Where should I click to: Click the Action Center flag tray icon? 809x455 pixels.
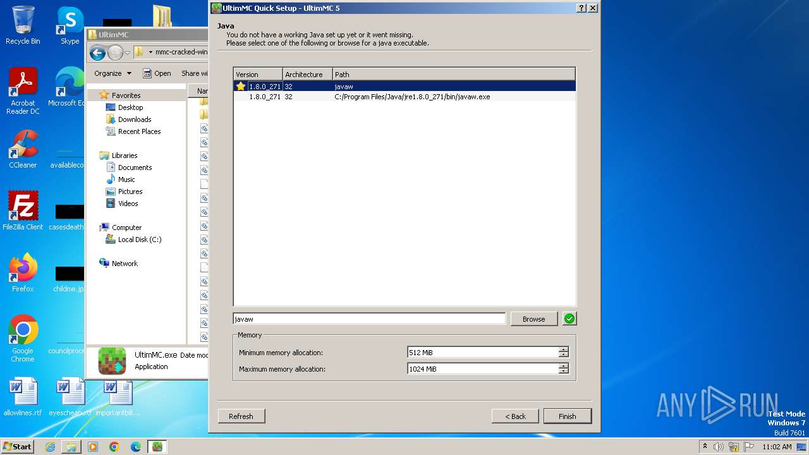click(x=748, y=447)
